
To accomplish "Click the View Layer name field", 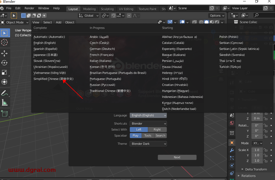I will pos(247,8).
